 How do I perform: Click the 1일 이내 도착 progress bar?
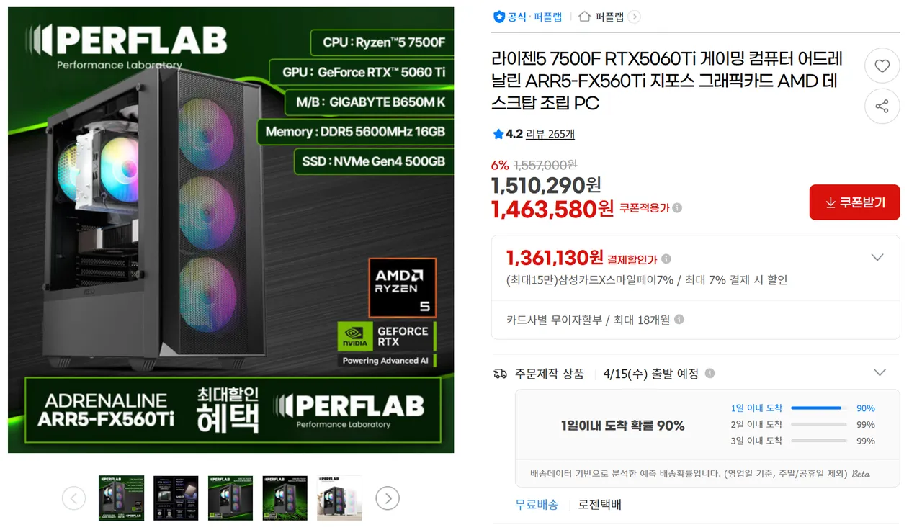[x=818, y=408]
